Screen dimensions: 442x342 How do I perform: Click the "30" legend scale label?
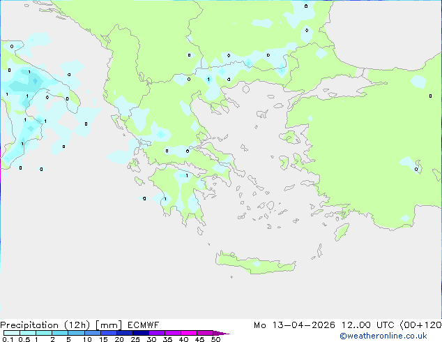[151, 339]
